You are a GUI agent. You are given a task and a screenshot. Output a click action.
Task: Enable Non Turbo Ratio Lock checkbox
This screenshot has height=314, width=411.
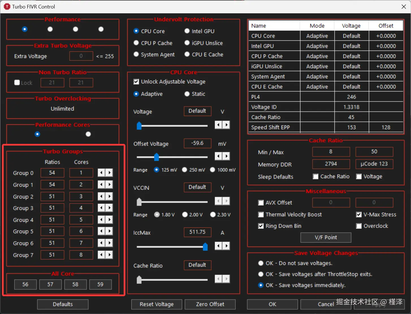point(17,82)
